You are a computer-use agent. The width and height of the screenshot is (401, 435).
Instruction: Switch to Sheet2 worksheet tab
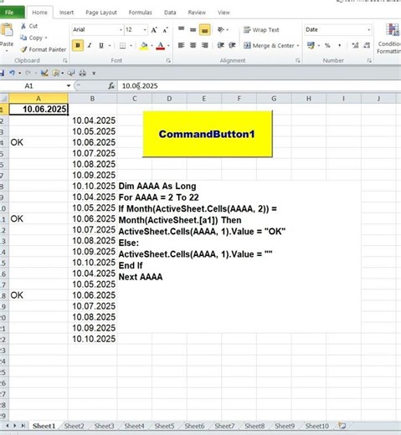(x=74, y=426)
